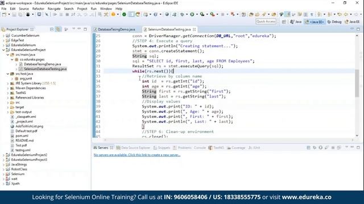Select testng.xml in the project tree
The width and height of the screenshot is (364, 204).
point(23,150)
